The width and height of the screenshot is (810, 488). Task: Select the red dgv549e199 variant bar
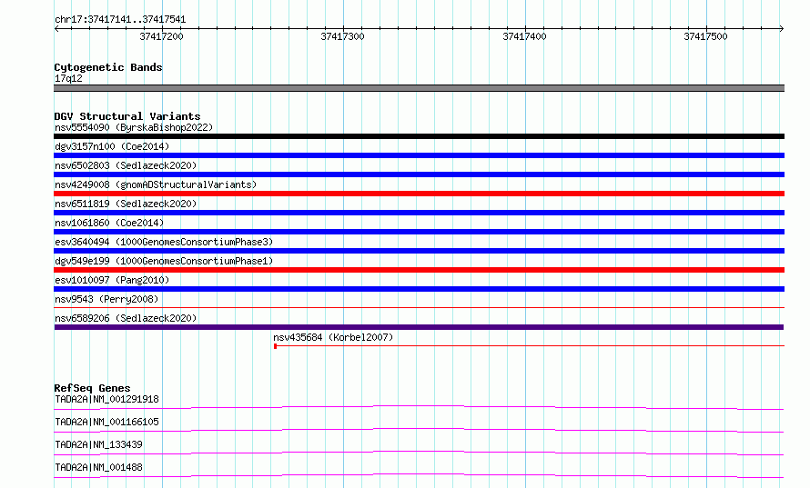(x=419, y=270)
